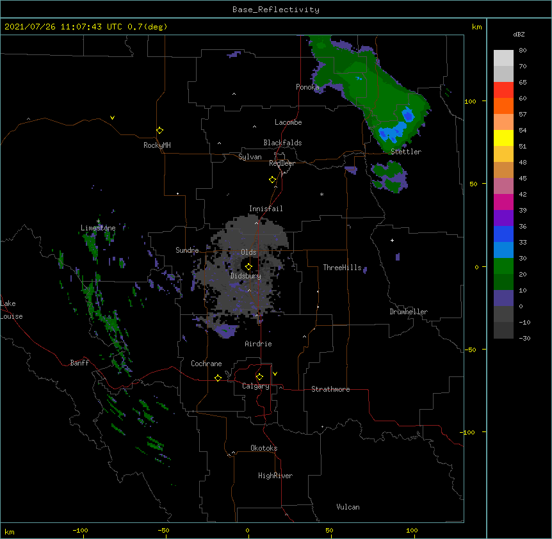Click the Sundre label
Screen dimensions: 552x539
pos(187,250)
